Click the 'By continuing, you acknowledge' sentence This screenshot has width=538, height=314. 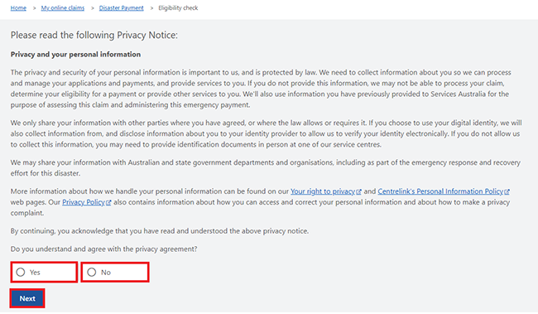pos(160,231)
